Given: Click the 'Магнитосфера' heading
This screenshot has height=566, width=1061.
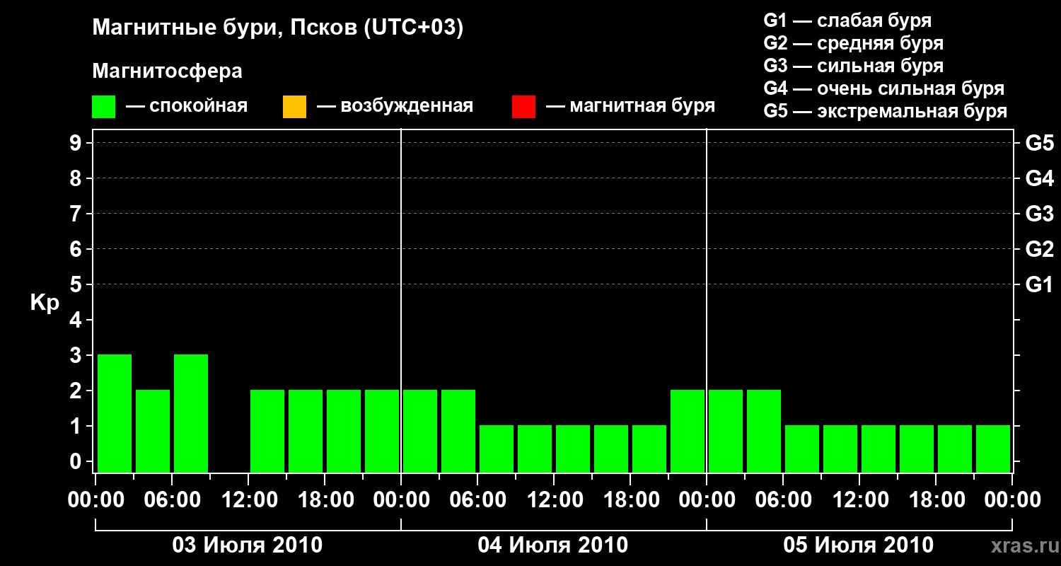Looking at the screenshot, I should tap(167, 71).
